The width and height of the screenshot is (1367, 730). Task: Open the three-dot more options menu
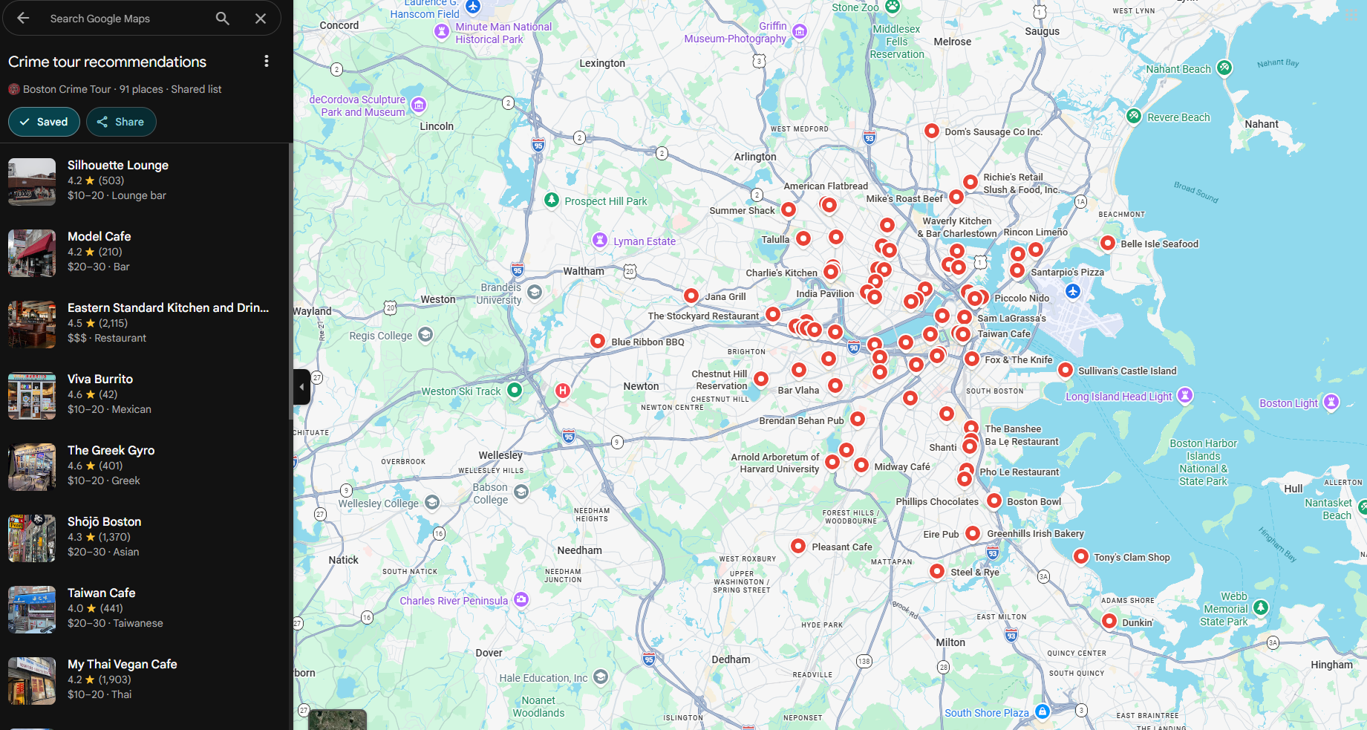coord(267,62)
